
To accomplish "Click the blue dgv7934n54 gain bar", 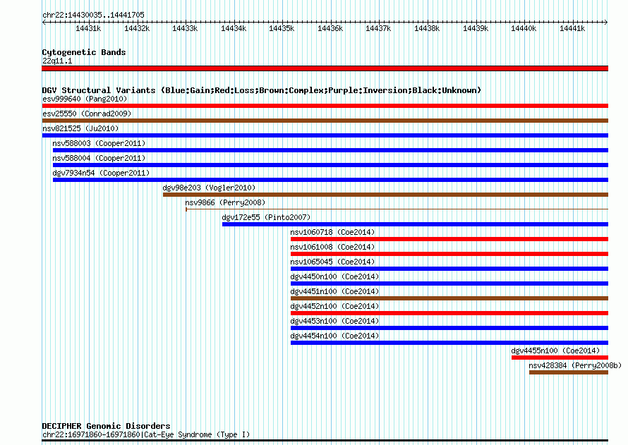I will point(330,180).
